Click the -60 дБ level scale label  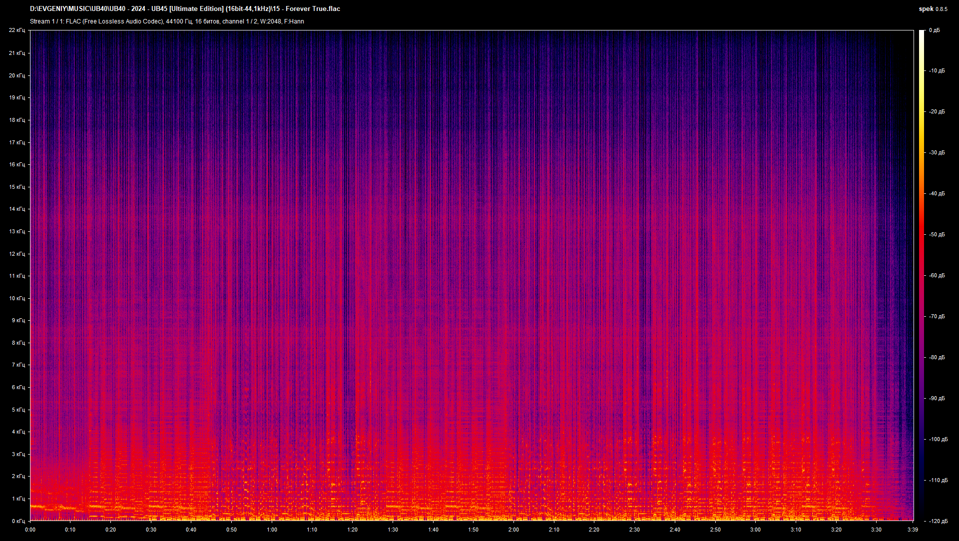click(x=937, y=276)
